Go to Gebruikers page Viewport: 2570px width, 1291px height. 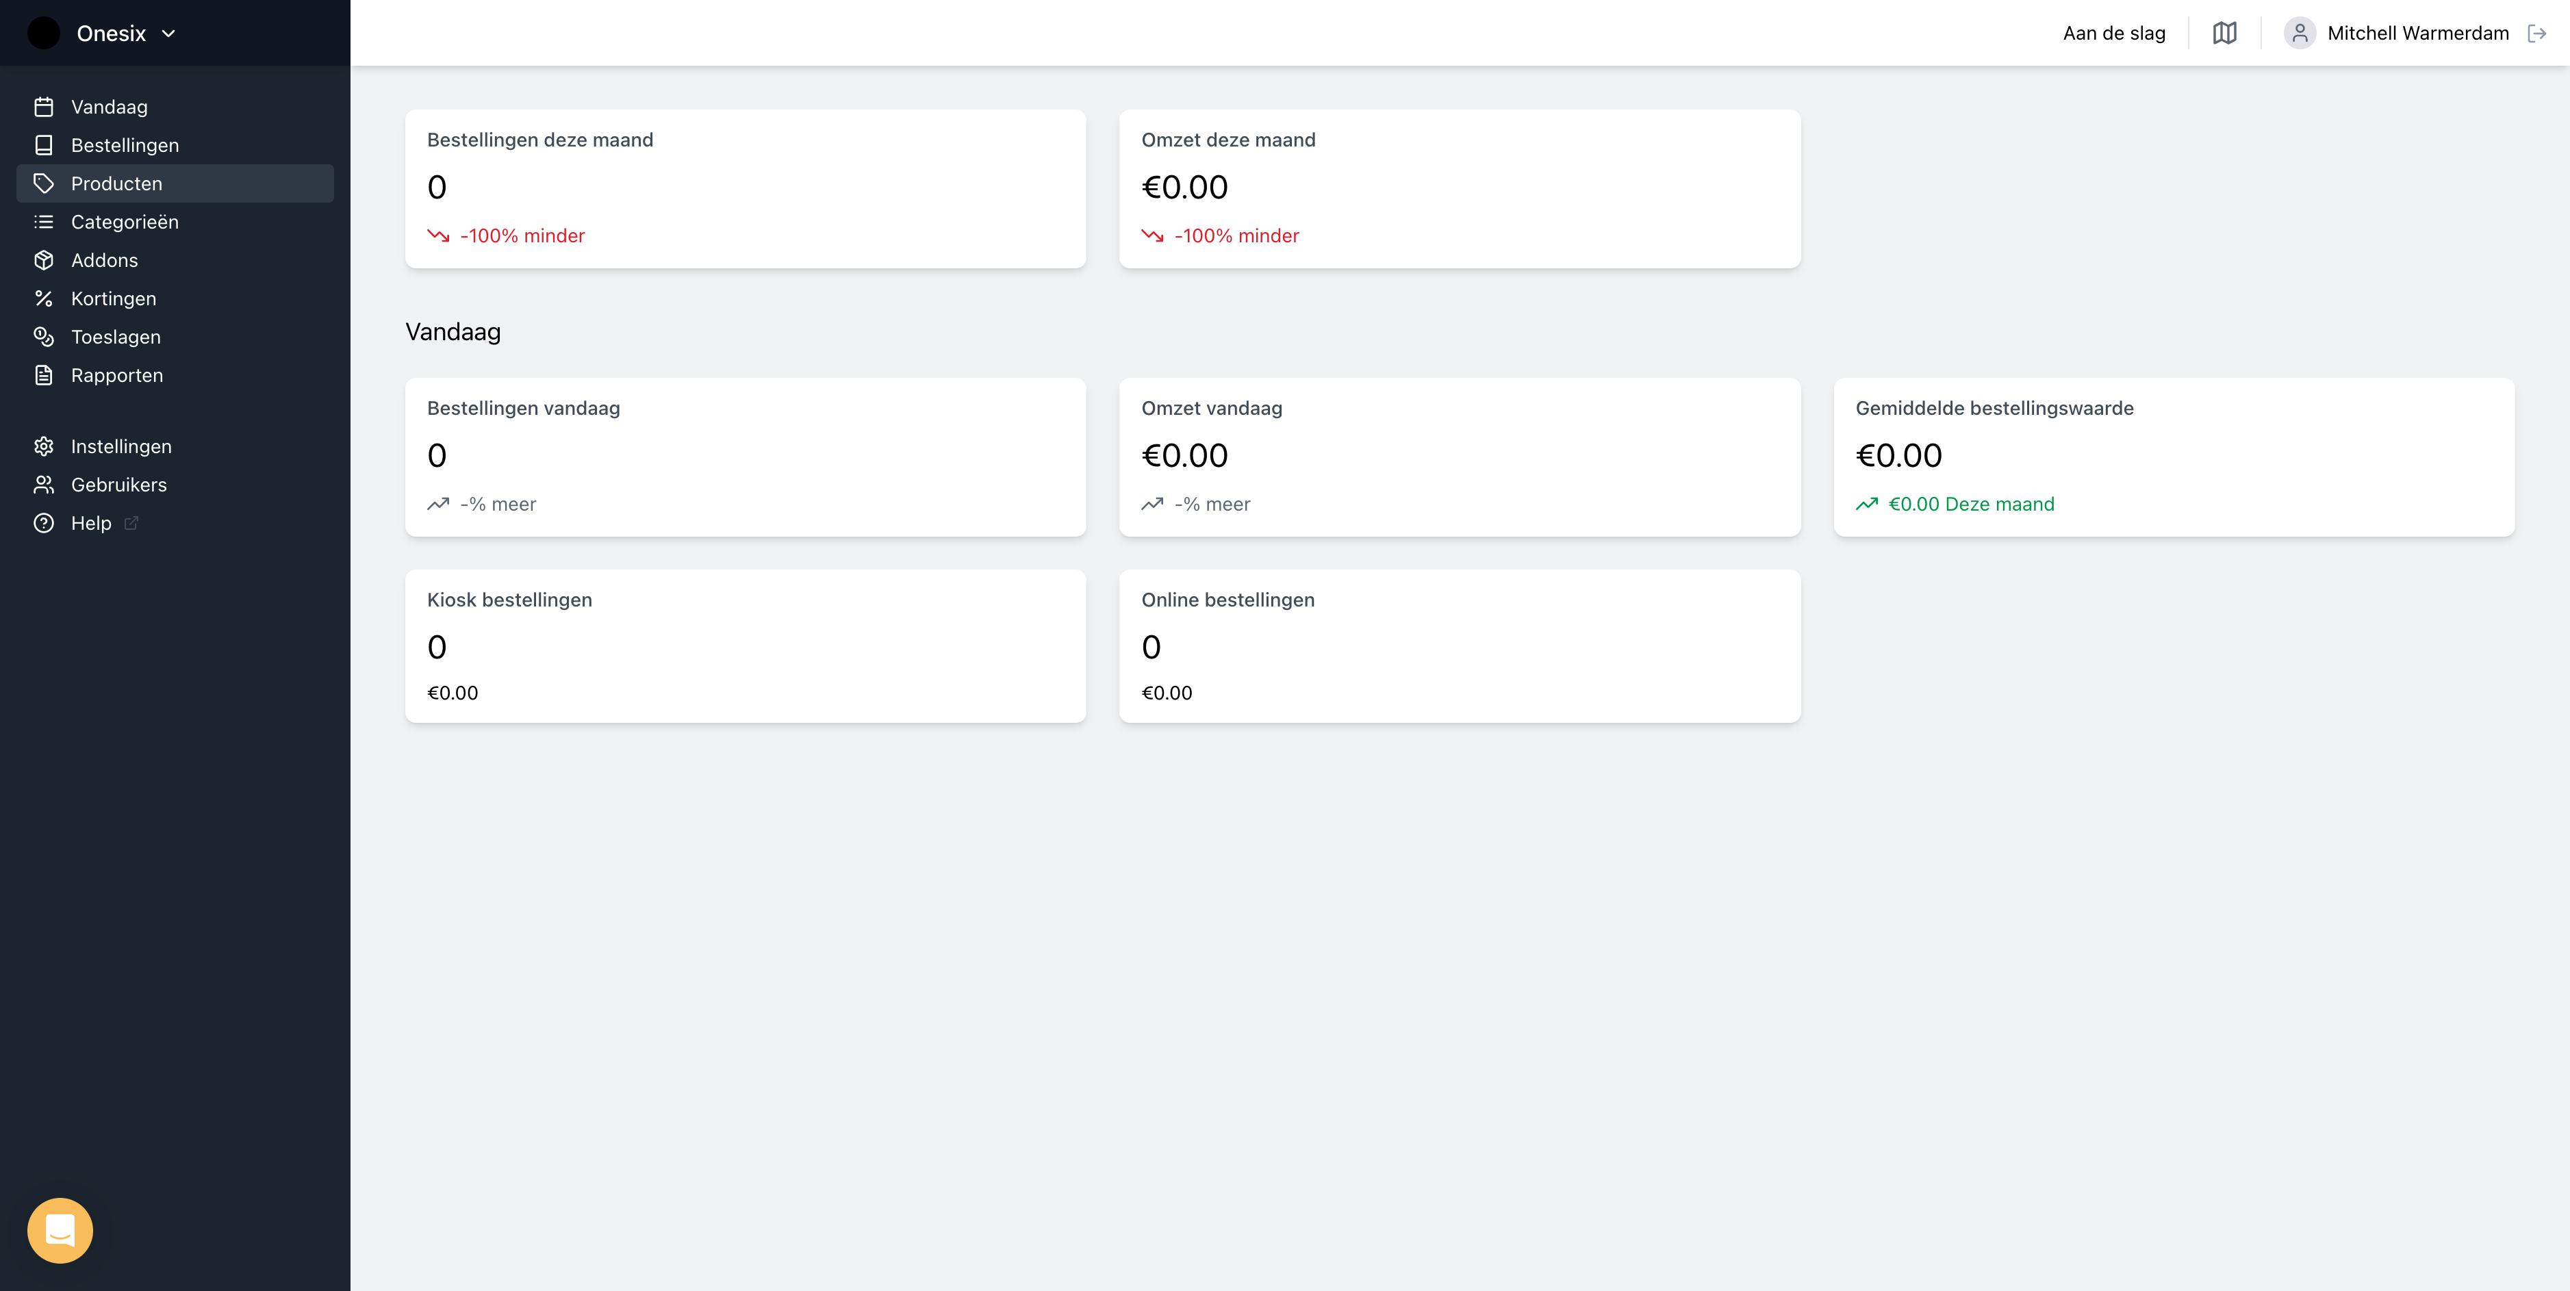(x=175, y=485)
